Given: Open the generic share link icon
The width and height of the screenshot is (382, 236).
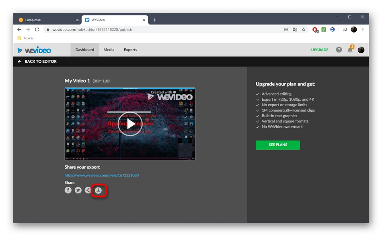Looking at the screenshot, I should (x=88, y=190).
